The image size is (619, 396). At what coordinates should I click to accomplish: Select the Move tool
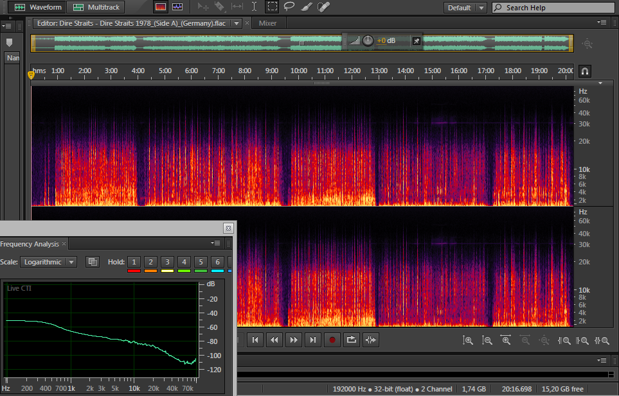pos(203,6)
